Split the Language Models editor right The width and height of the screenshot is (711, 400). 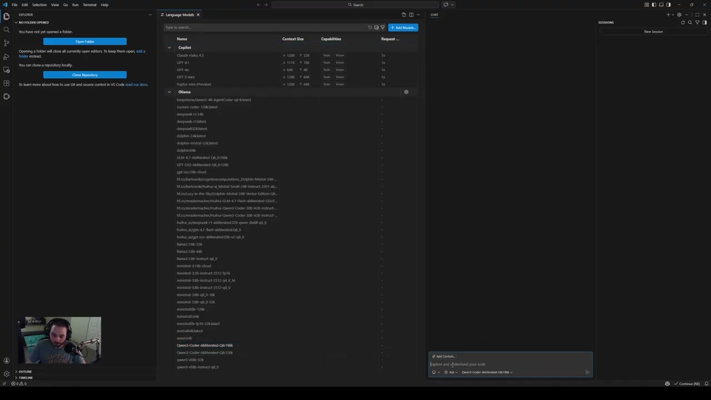[x=411, y=14]
